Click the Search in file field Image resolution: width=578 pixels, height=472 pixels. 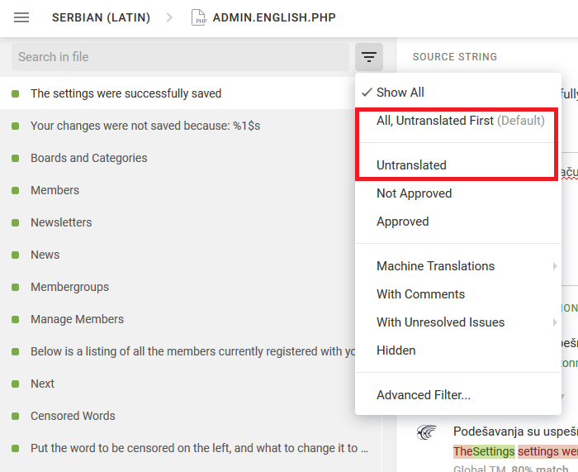pyautogui.click(x=180, y=57)
